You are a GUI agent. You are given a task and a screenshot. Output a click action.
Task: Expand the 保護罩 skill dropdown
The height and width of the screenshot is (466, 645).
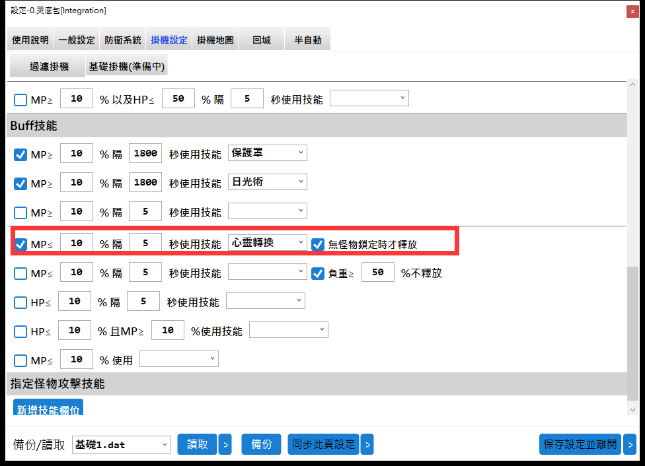coord(268,153)
